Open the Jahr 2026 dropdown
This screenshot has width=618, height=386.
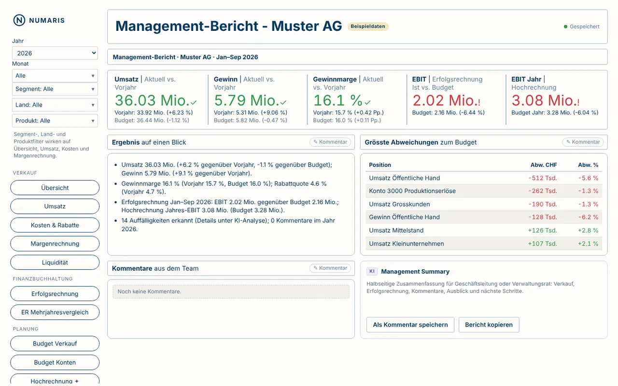tap(55, 53)
